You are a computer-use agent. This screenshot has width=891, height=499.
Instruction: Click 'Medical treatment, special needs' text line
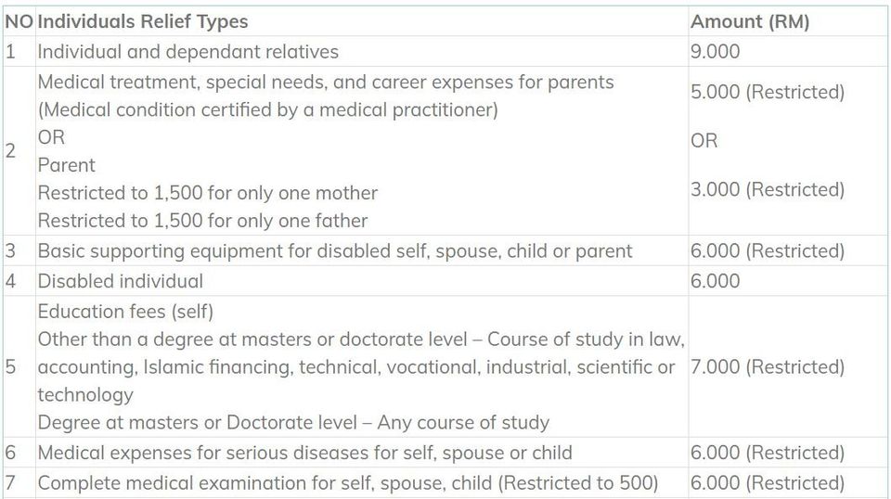326,83
